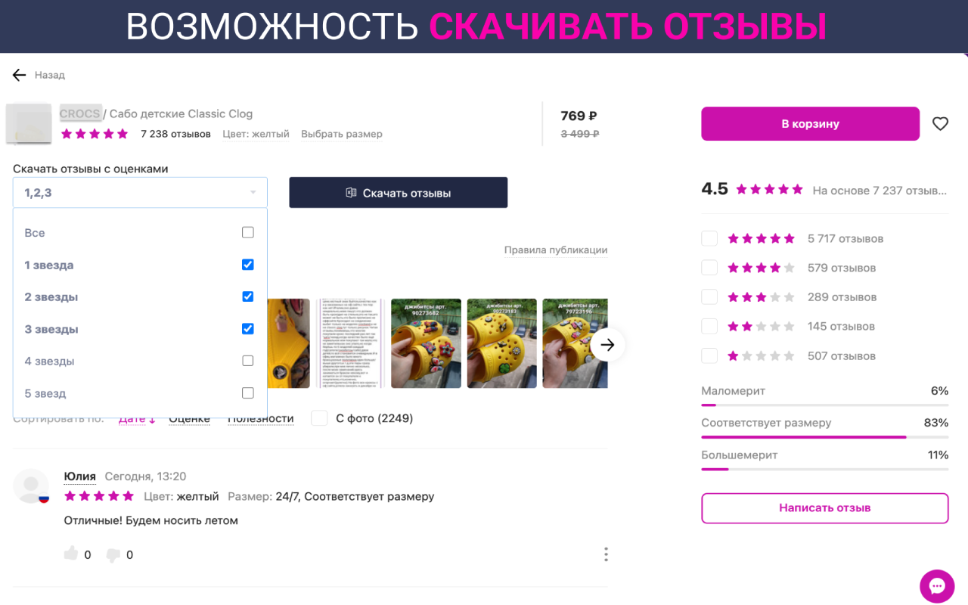Click the review photos next arrow
Image resolution: width=968 pixels, height=605 pixels.
(x=607, y=345)
